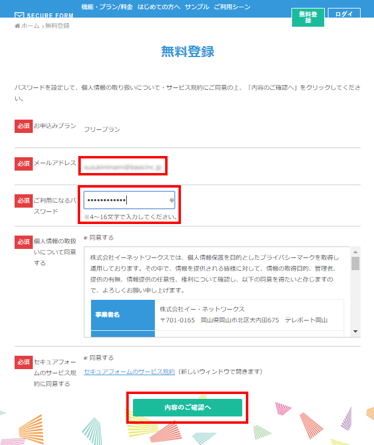Click the home icon in breadcrumb
This screenshot has width=374, height=445.
(17, 26)
